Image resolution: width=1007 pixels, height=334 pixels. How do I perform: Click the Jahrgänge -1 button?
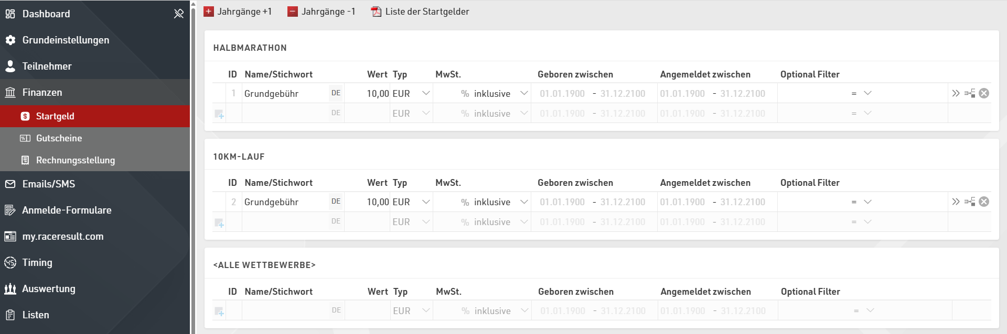[x=322, y=12]
